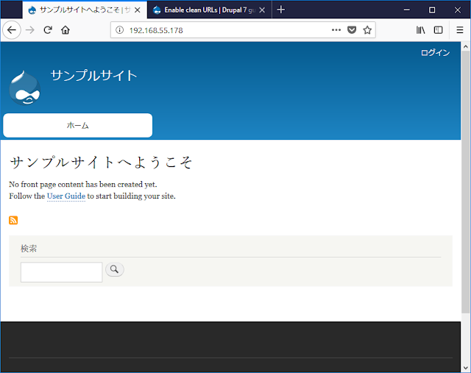Viewport: 471px width, 373px height.
Task: Switch to Enable clean URLs Drupal tab
Action: (x=209, y=10)
